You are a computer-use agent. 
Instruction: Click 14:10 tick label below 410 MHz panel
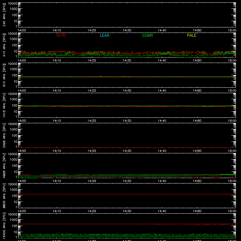click(57, 61)
